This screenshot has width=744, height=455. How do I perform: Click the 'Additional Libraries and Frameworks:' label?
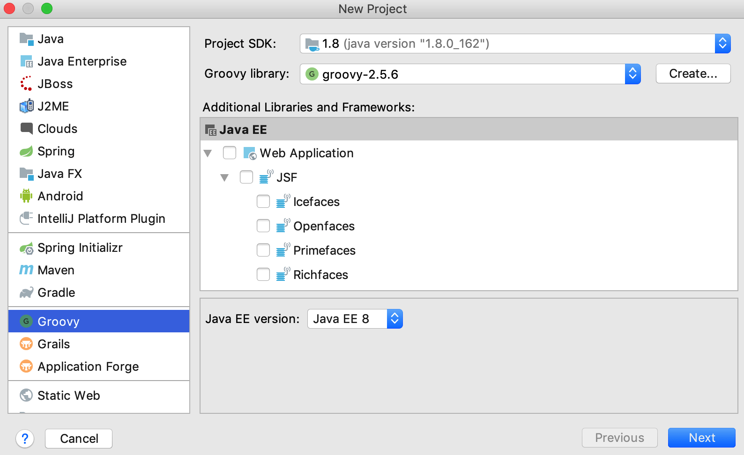(309, 107)
